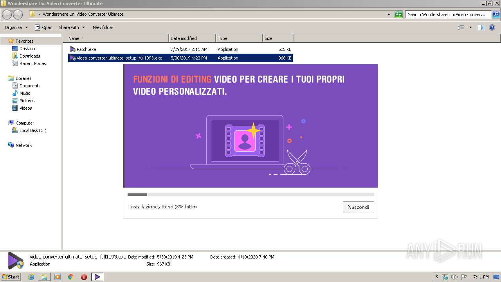Open the Music library
Screen dimensions: 501x282
(x=25, y=93)
